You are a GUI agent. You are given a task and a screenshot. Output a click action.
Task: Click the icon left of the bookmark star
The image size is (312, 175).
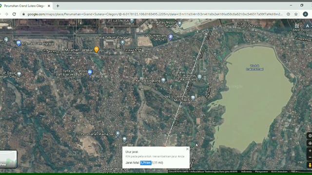tap(288, 14)
